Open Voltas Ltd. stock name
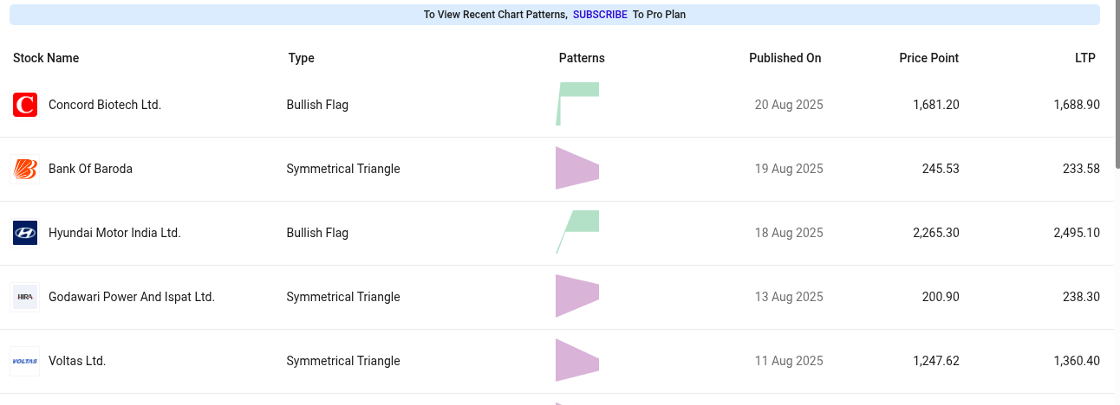 77,361
